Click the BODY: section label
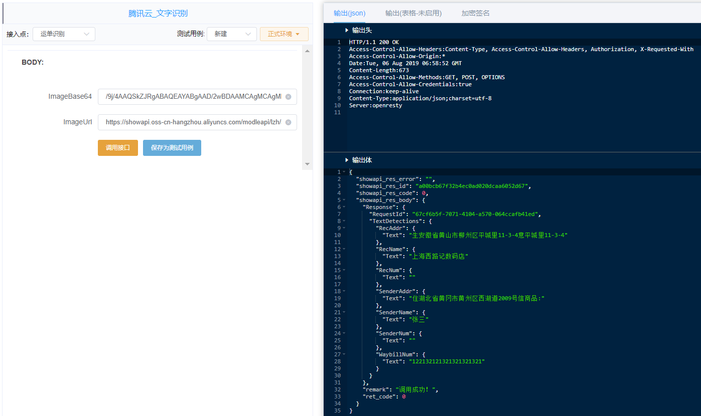The width and height of the screenshot is (701, 416). click(33, 63)
